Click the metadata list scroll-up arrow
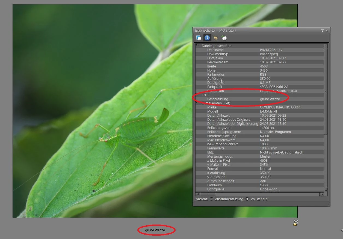This screenshot has width=343, height=239. [x=326, y=46]
